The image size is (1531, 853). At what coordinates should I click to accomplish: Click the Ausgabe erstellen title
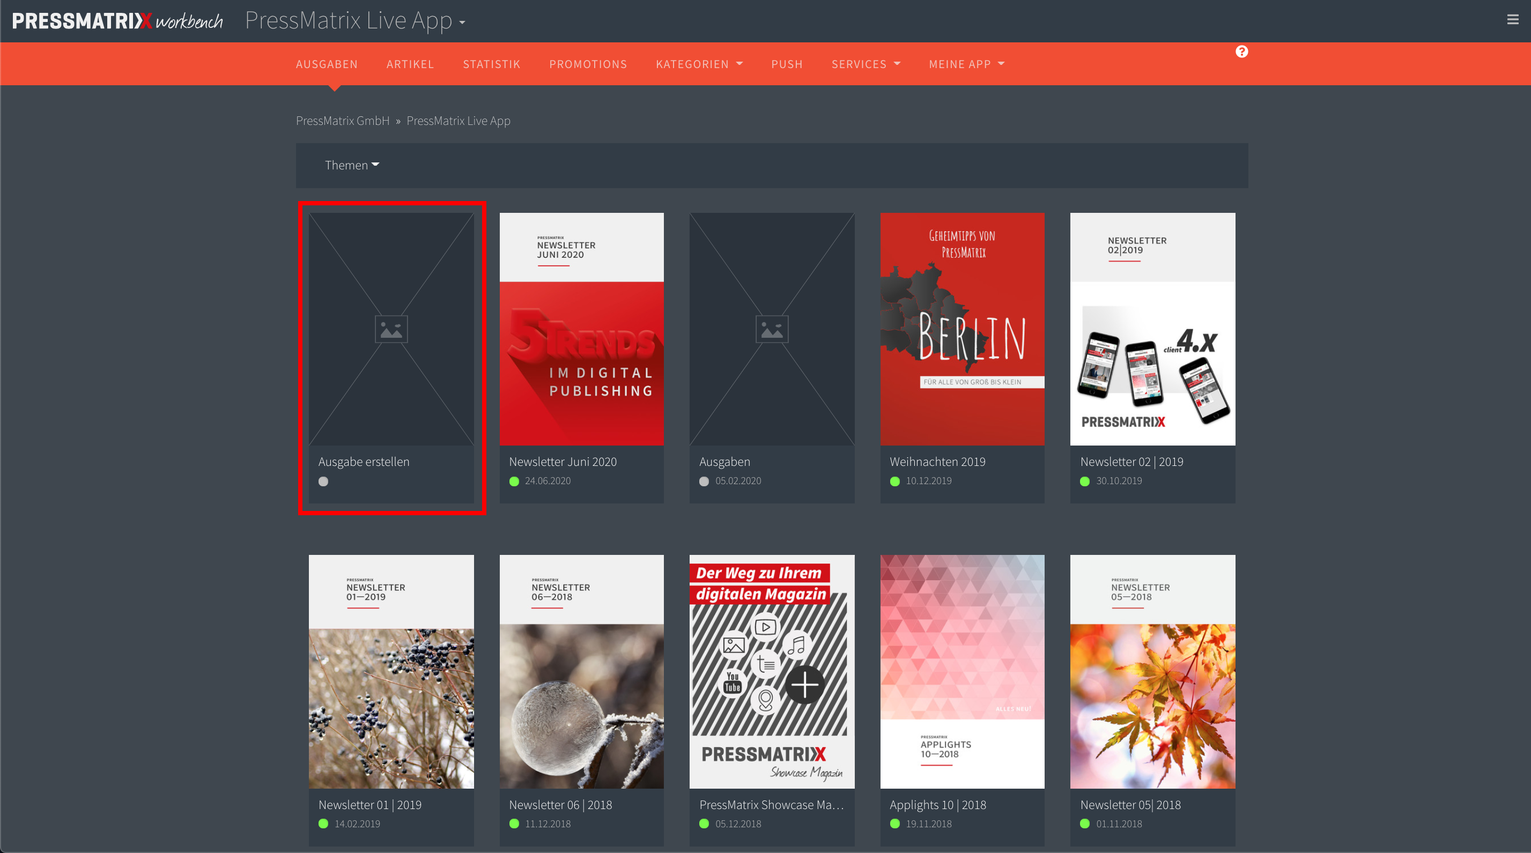[x=364, y=462]
